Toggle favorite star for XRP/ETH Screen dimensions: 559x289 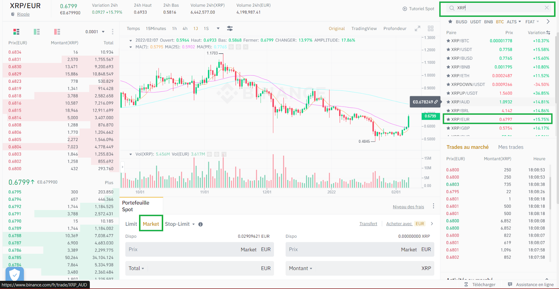point(448,76)
